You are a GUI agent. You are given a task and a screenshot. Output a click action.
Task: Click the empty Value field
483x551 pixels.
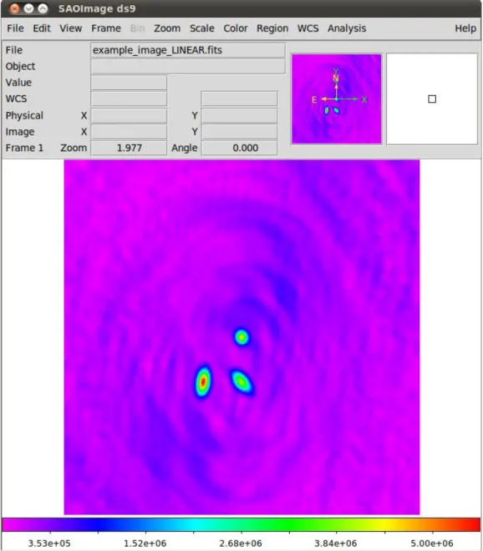pyautogui.click(x=129, y=83)
